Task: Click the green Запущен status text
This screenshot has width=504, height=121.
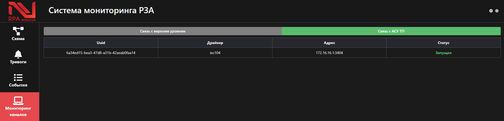Action: [x=443, y=53]
